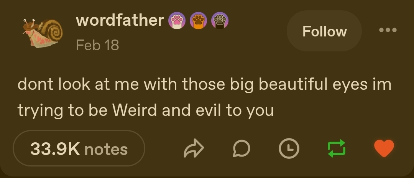Click the "33.9K" count in the notes pill
The width and height of the screenshot is (414, 178).
pos(55,149)
